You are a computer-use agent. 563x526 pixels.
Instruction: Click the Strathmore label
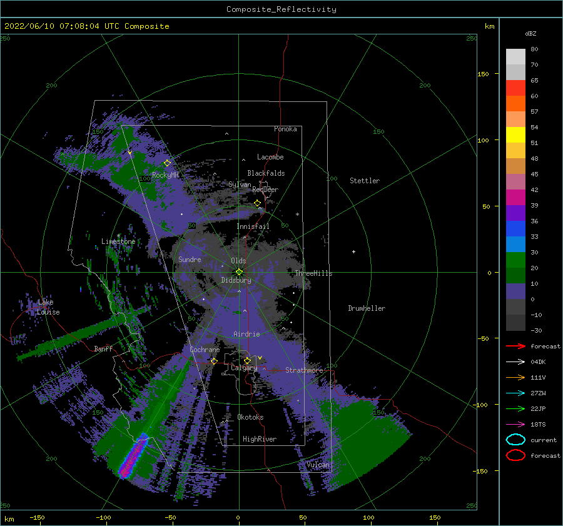[x=304, y=370]
